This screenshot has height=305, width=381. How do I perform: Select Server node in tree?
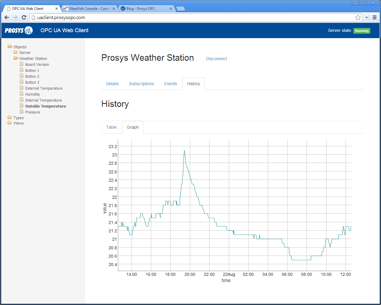(25, 52)
